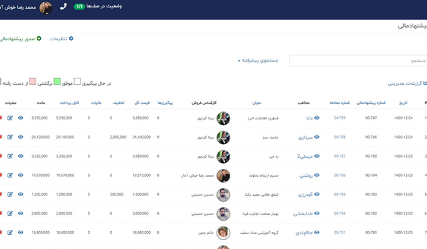
Task: Preview contact دانا with the eye icon
Action: click(317, 118)
